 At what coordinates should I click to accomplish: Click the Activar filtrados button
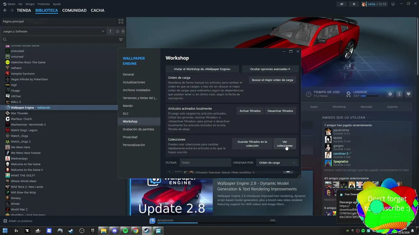point(250,111)
